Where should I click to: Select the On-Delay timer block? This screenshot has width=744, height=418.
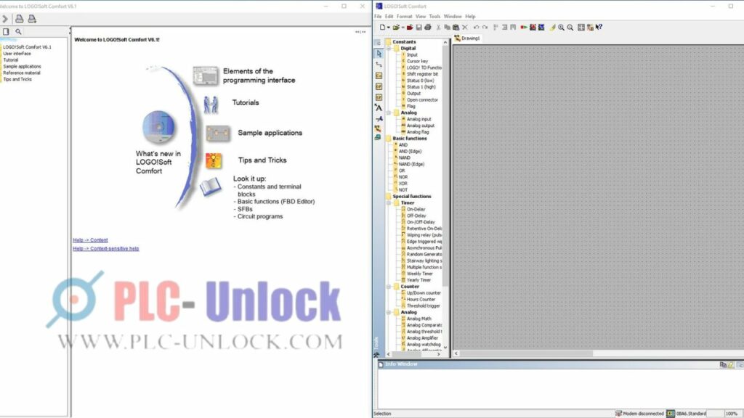(x=416, y=210)
